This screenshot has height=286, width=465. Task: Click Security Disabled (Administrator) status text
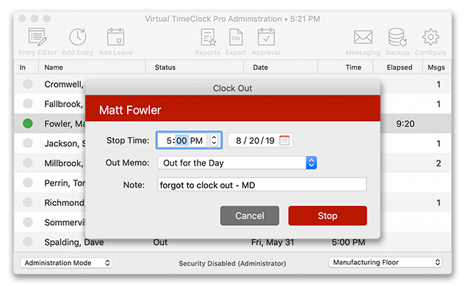[x=232, y=263]
